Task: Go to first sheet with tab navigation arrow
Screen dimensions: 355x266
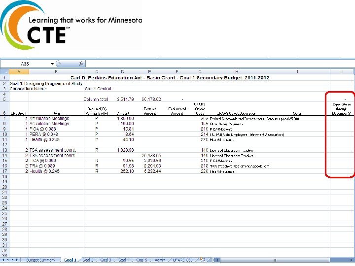Action: (x=3, y=260)
